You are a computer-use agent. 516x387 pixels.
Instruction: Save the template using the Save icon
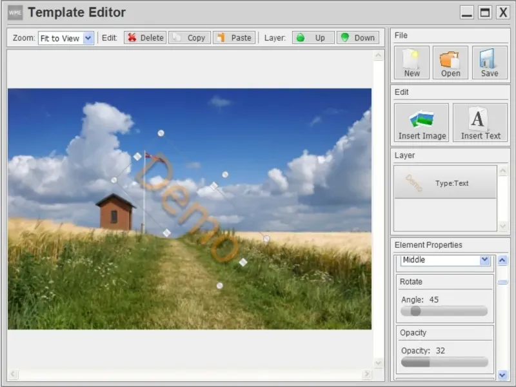click(x=489, y=63)
